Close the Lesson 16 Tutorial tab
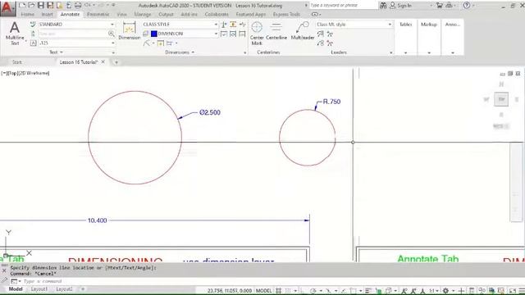525x295 pixels. [x=103, y=62]
